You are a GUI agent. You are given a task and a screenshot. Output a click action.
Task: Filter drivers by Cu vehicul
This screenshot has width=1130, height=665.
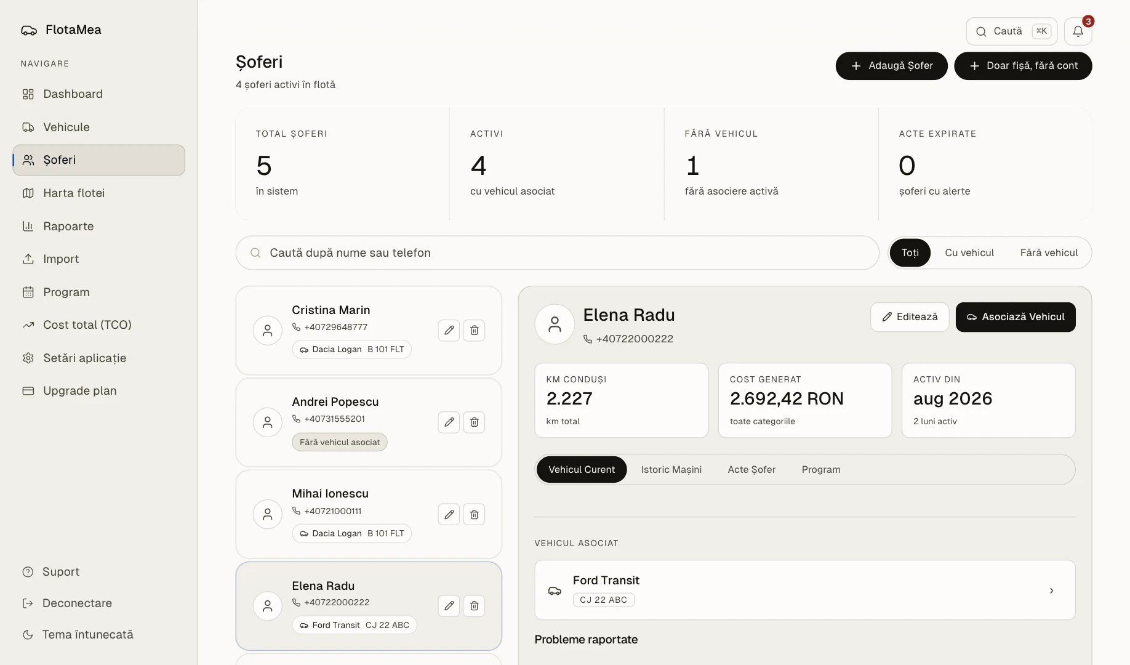(969, 253)
